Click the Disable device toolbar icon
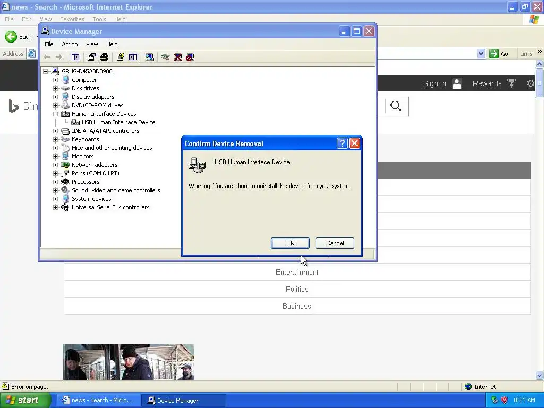The width and height of the screenshot is (544, 408). click(x=190, y=57)
